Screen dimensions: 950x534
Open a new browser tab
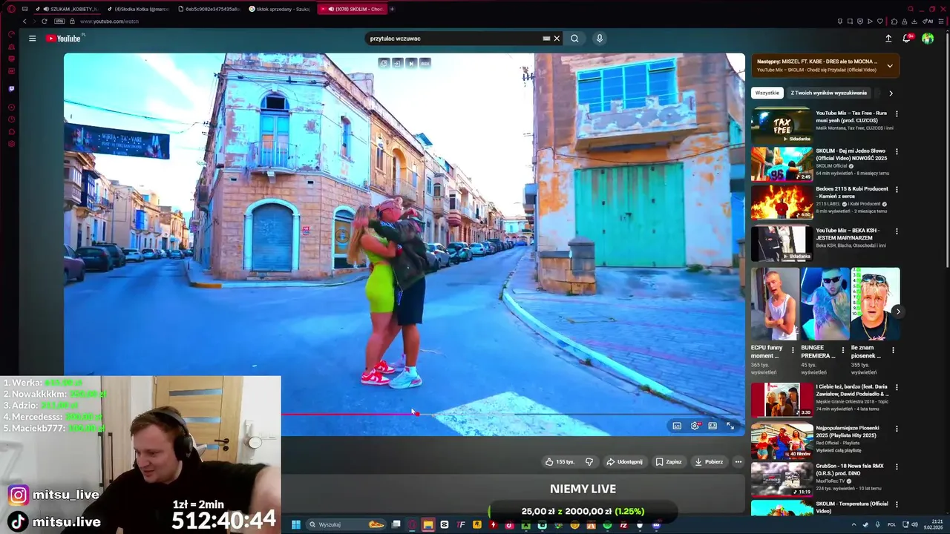[x=392, y=9]
